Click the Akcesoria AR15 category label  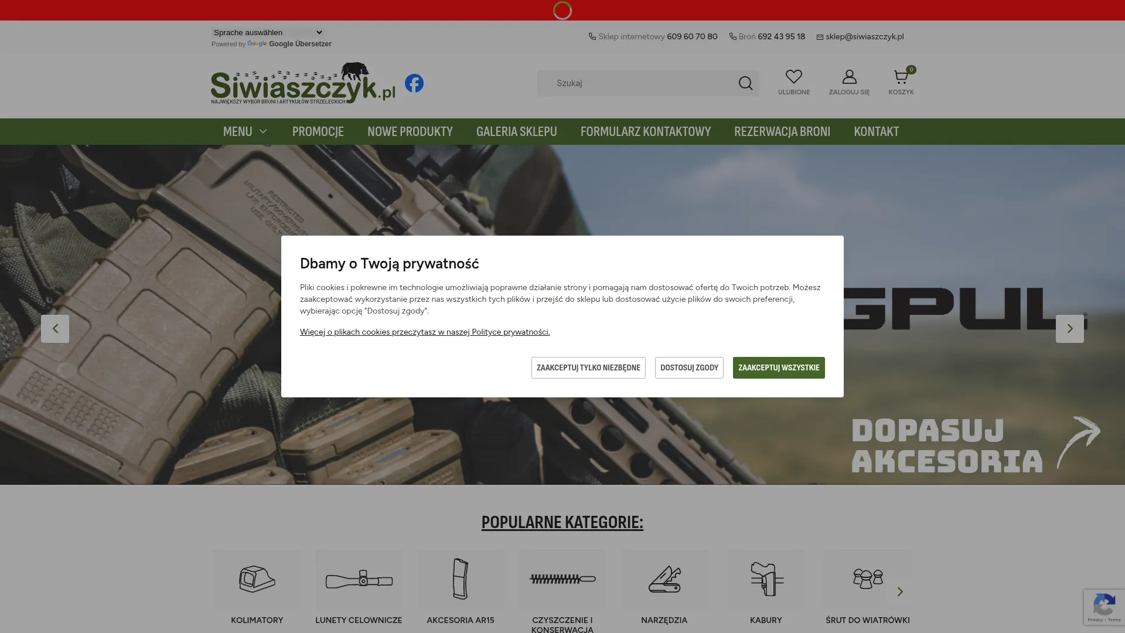tap(461, 620)
